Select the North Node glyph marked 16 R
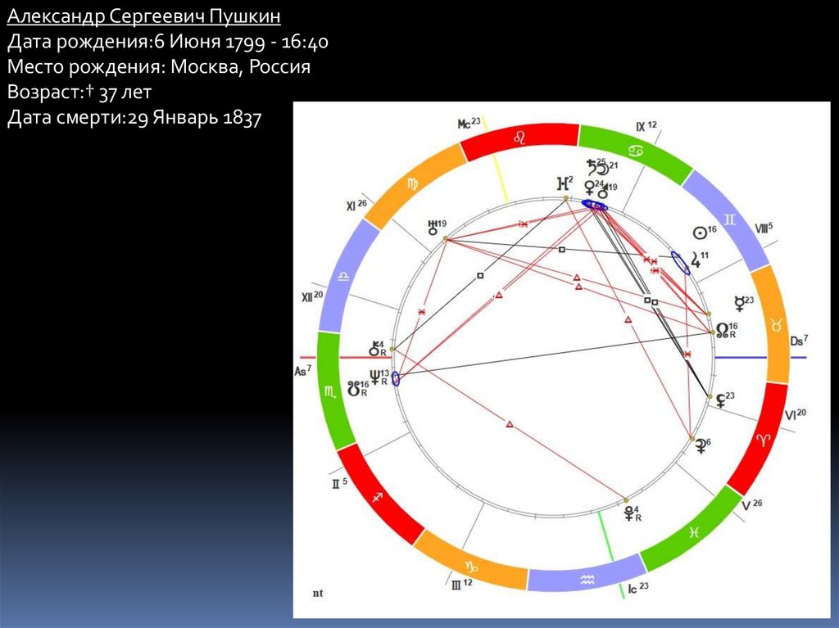 click(723, 330)
